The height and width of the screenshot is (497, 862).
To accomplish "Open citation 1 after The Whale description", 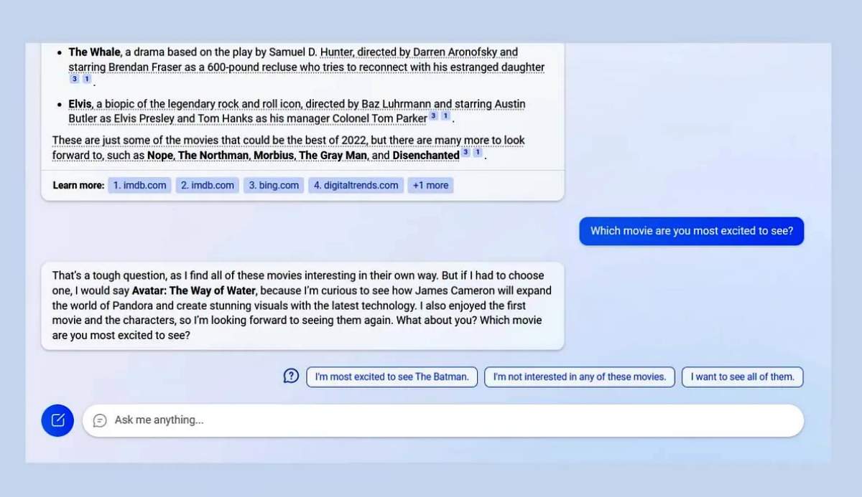I will [x=86, y=80].
